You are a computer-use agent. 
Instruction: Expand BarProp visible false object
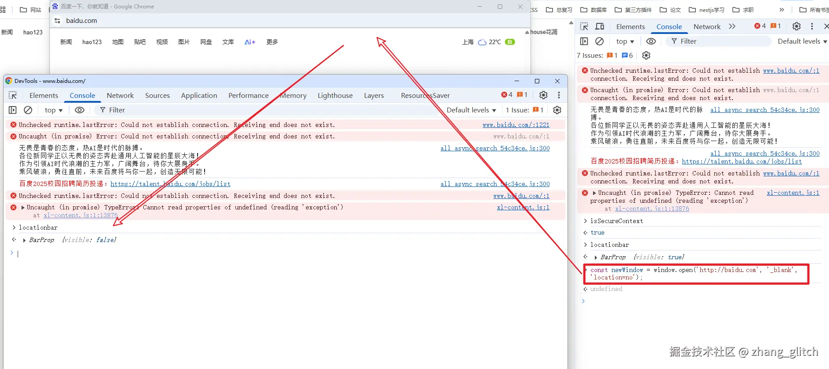click(x=24, y=240)
